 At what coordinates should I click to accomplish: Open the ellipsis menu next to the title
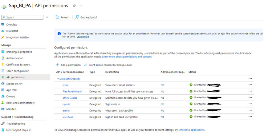point(81,6)
